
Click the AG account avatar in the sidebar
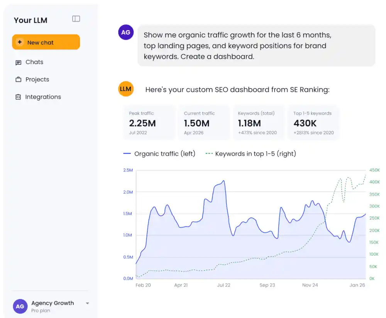pyautogui.click(x=20, y=306)
